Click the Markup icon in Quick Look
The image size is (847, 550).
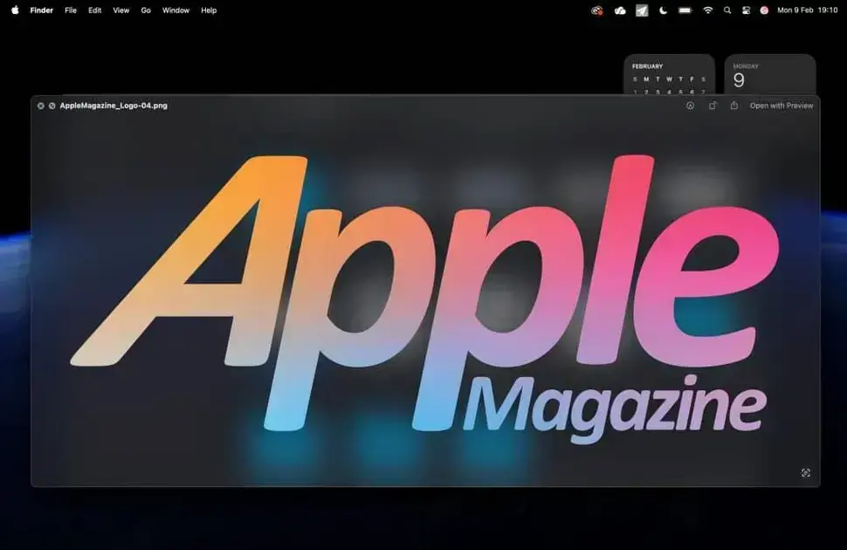690,106
